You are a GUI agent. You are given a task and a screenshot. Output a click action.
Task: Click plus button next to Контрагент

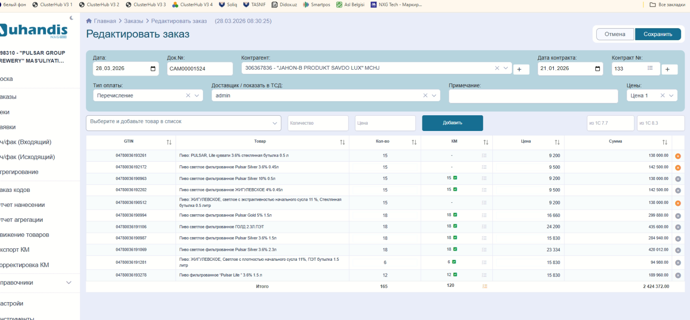pyautogui.click(x=519, y=69)
